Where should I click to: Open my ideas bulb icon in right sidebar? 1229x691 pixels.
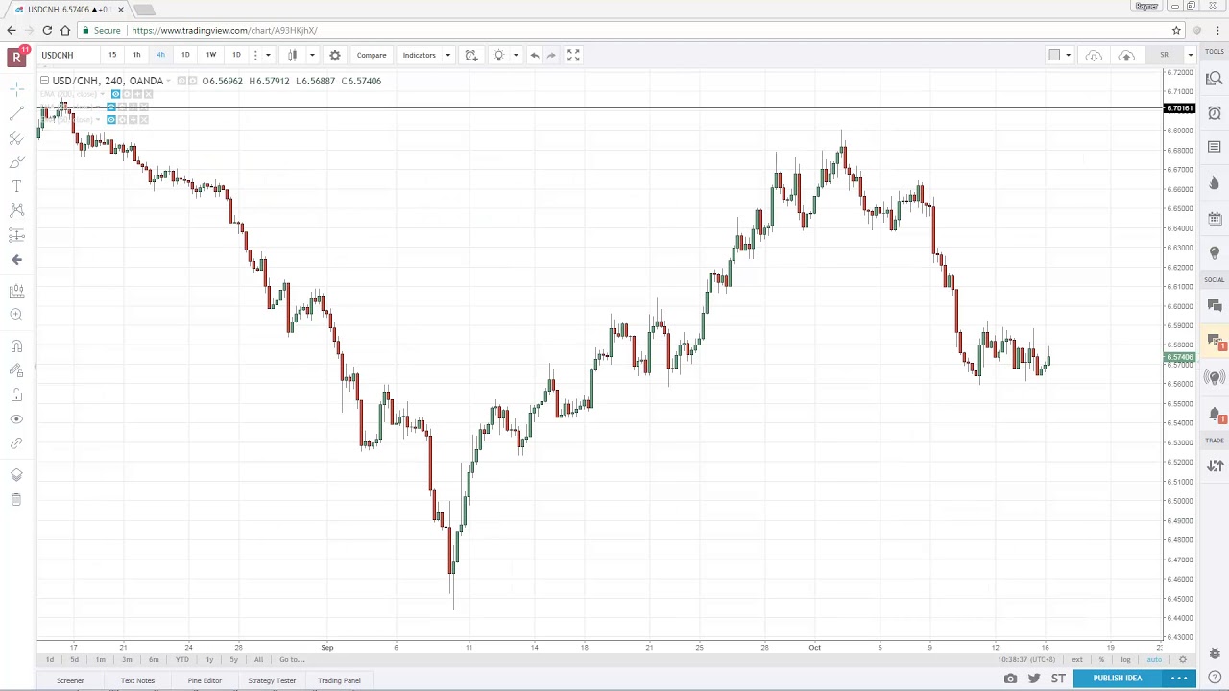pyautogui.click(x=1215, y=252)
